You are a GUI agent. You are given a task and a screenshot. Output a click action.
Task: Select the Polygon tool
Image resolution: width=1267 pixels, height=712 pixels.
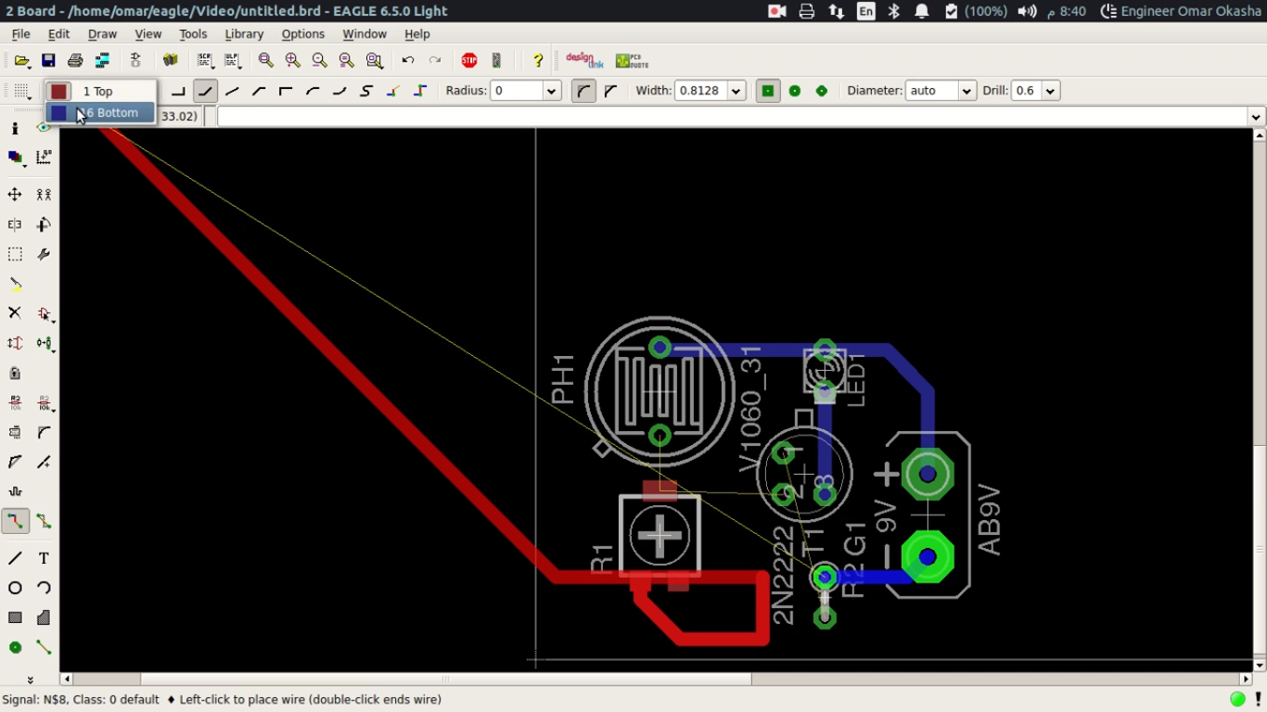[x=44, y=617]
